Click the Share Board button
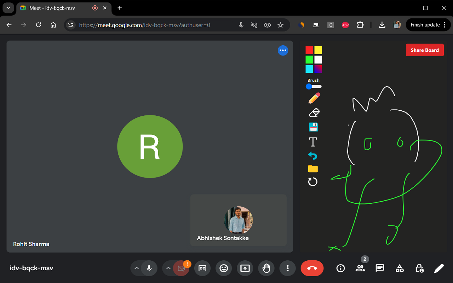Image resolution: width=453 pixels, height=283 pixels. tap(425, 50)
